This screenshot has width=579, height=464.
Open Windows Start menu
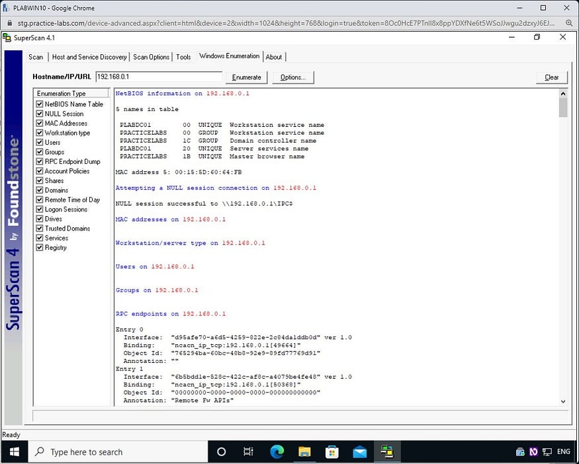(14, 451)
